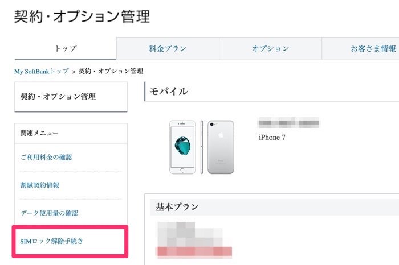This screenshot has height=265, width=399.
Task: Select the オプション tab
Action: (270, 49)
